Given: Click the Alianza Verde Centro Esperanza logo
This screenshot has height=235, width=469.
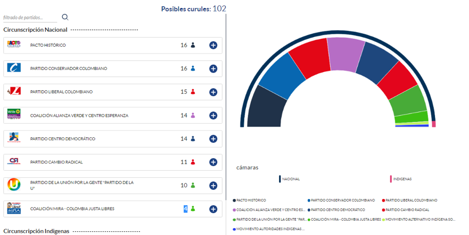Looking at the screenshot, I should pos(14,114).
